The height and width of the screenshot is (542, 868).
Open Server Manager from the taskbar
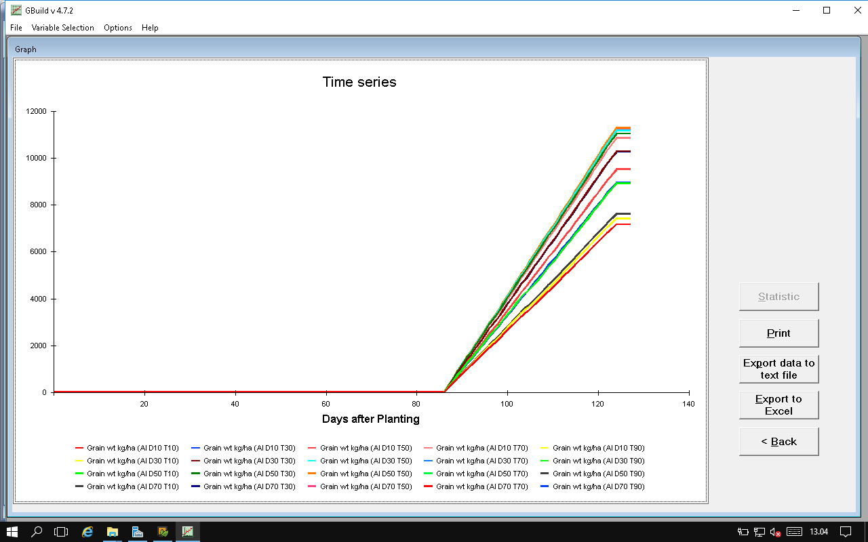(138, 532)
